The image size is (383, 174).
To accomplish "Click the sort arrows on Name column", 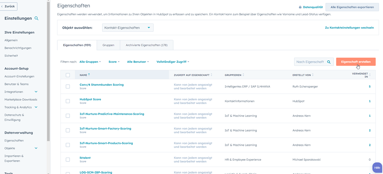I will coord(89,74).
